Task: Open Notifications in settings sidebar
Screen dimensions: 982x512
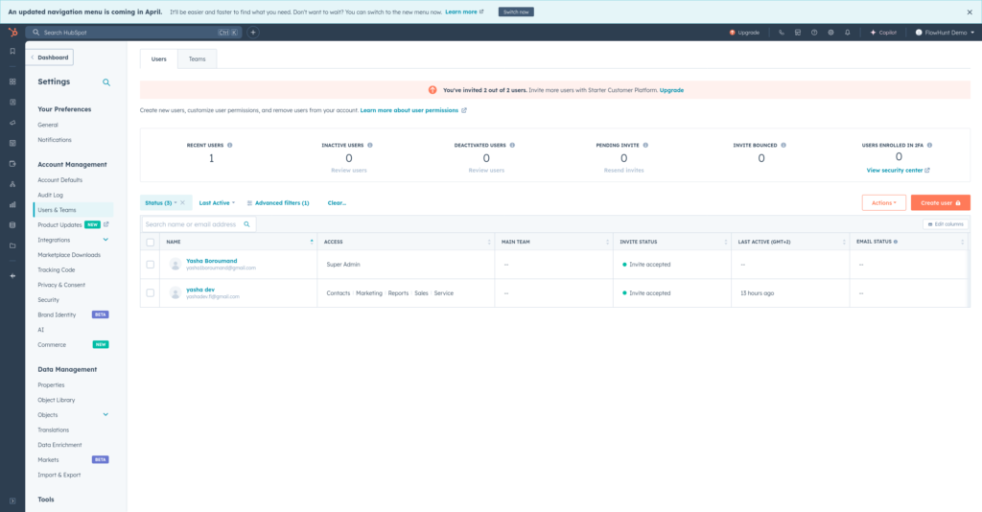Action: click(x=55, y=140)
